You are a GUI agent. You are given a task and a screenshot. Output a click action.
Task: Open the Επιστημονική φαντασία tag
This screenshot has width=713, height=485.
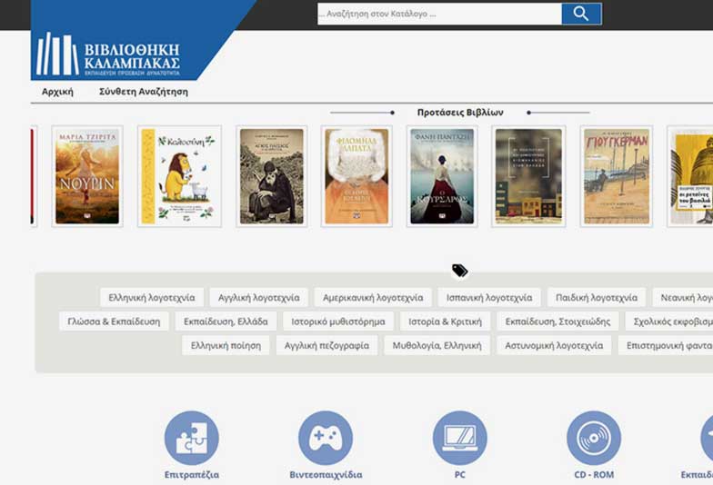pyautogui.click(x=666, y=345)
